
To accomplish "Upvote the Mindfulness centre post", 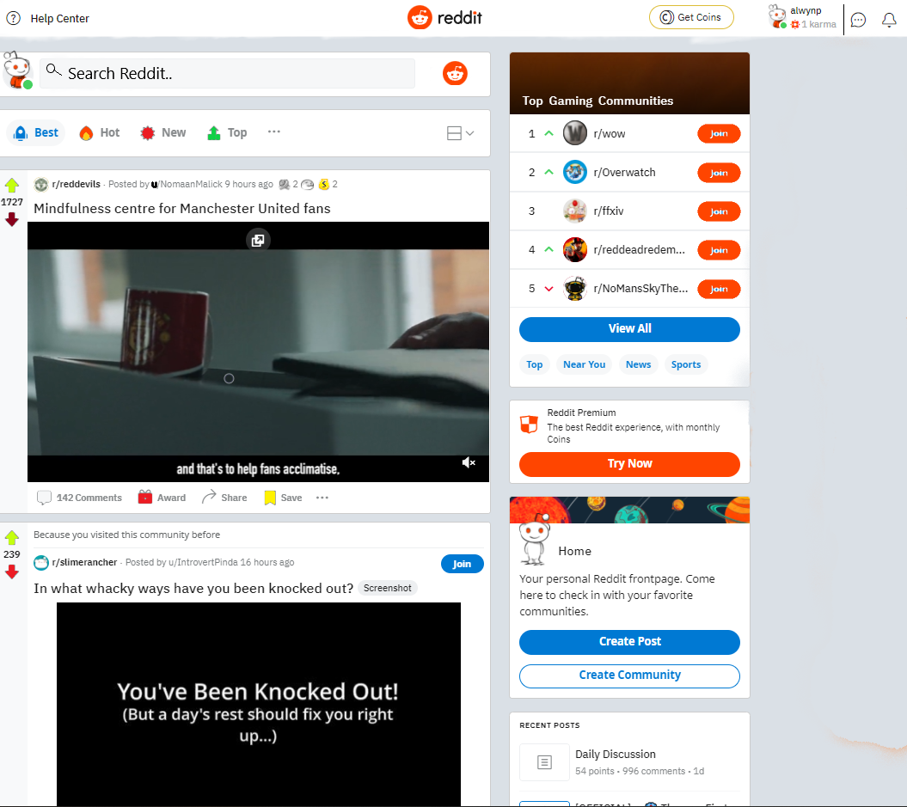I will [12, 183].
